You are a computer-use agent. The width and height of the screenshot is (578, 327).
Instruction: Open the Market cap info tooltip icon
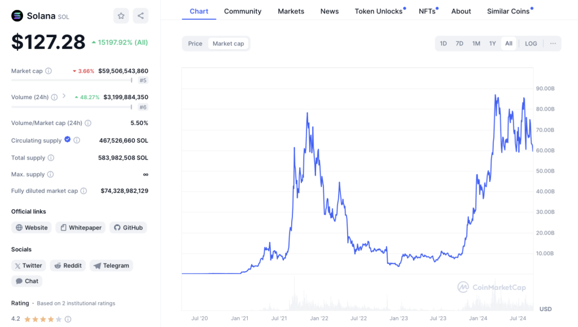[49, 70]
